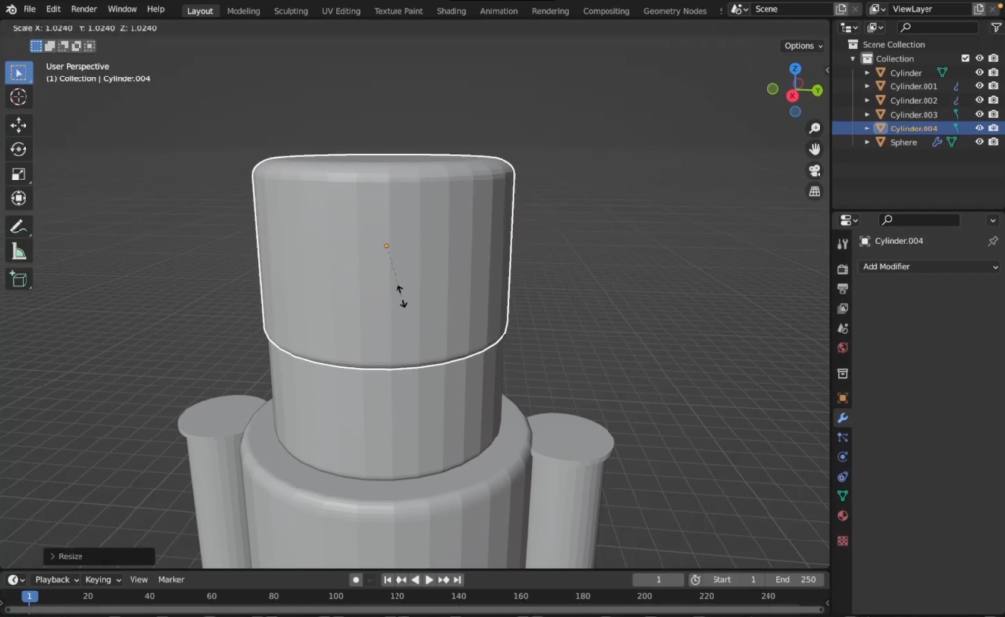Viewport: 1005px width, 617px height.
Task: Collapse the Collection in the outliner
Action: pos(853,58)
